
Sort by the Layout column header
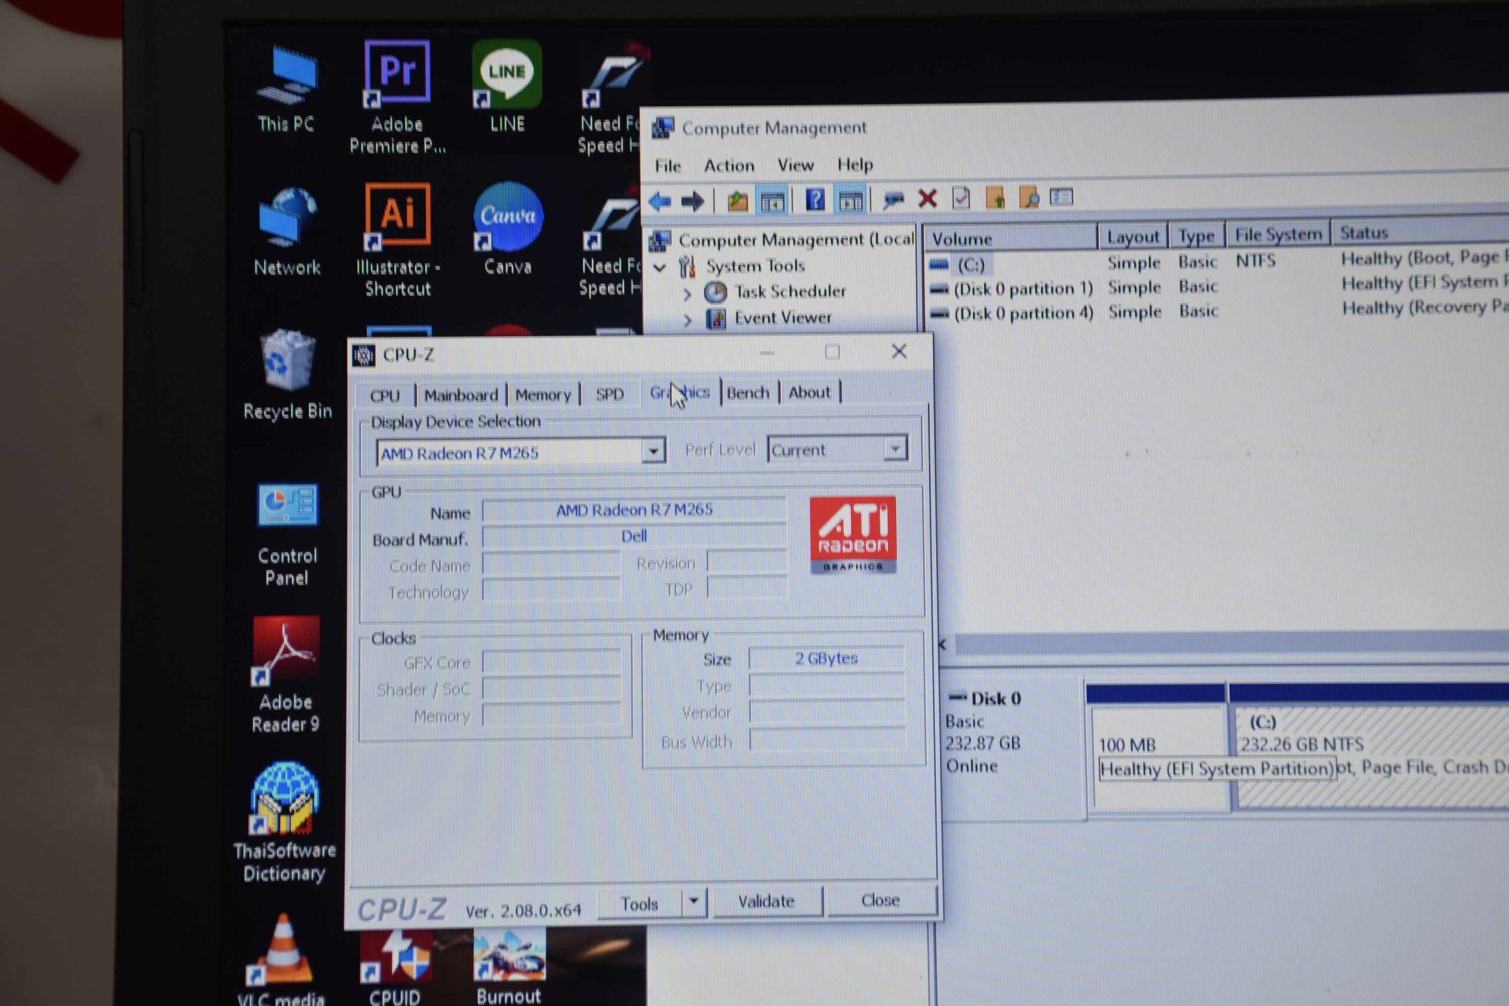[1133, 237]
